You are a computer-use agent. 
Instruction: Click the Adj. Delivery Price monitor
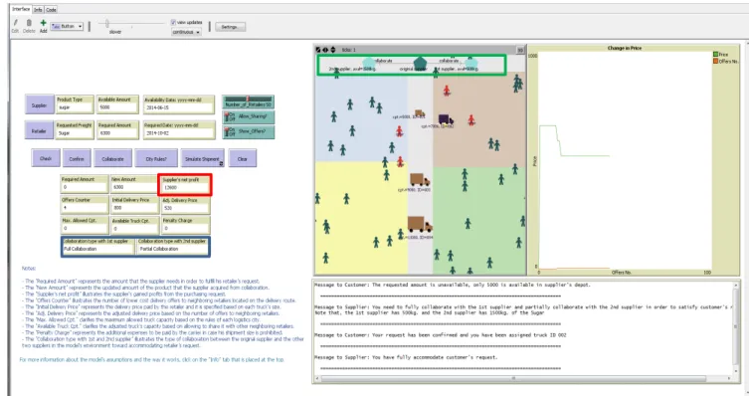pos(185,204)
